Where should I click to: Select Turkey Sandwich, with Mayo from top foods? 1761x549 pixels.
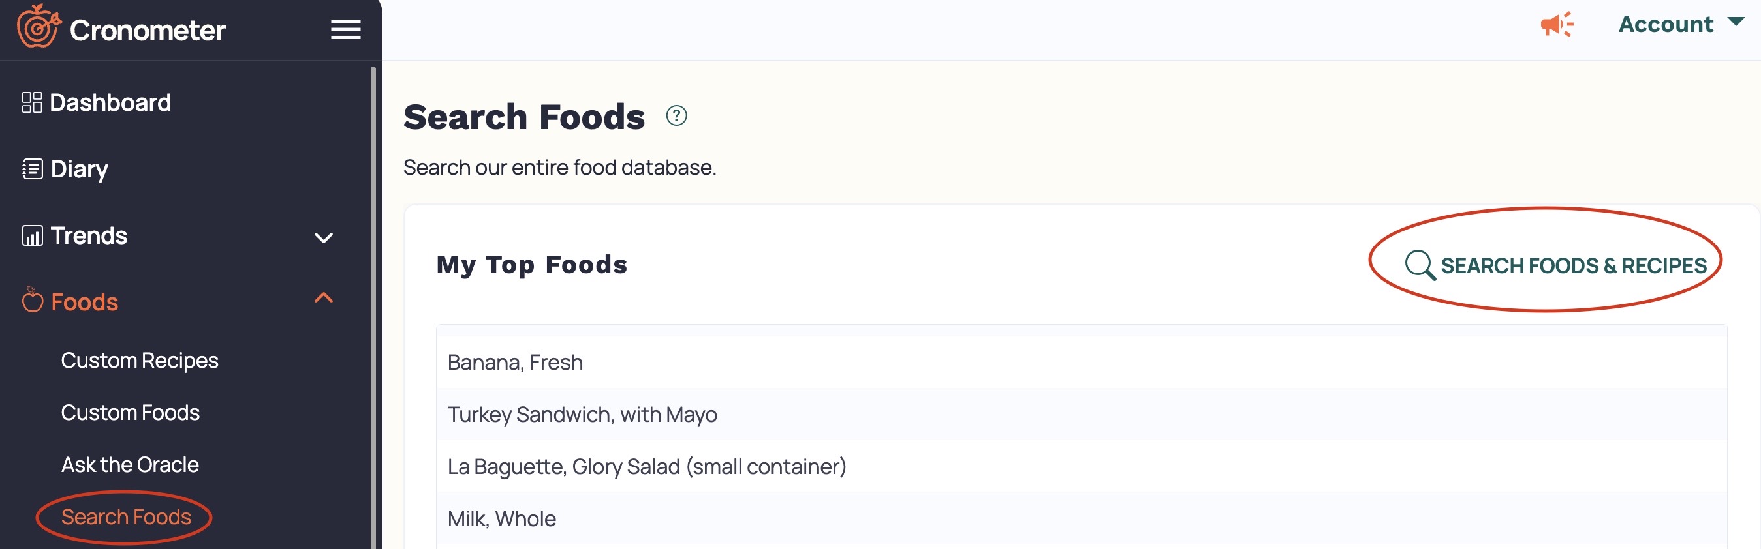tap(582, 414)
